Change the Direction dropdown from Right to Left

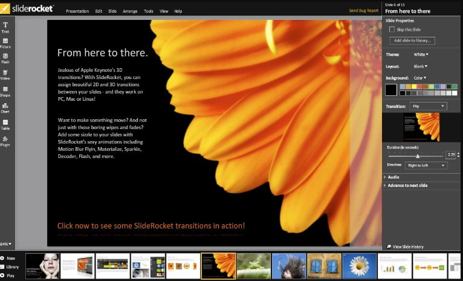[x=428, y=165]
